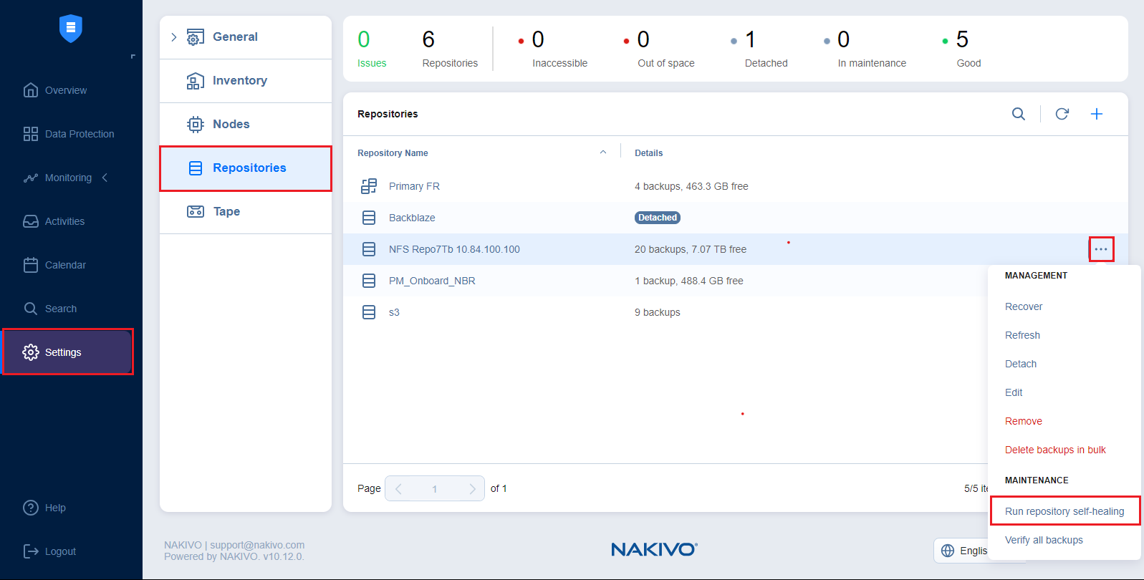This screenshot has height=580, width=1144.
Task: Select Run repository self-healing
Action: click(x=1064, y=511)
